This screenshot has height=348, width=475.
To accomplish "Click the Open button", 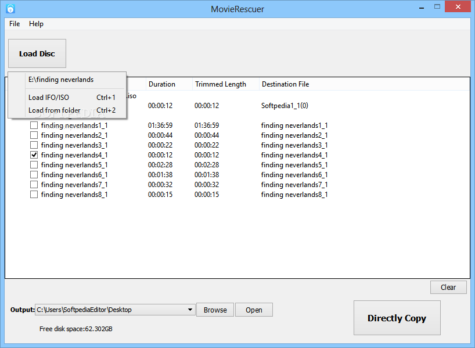I will pos(254,310).
